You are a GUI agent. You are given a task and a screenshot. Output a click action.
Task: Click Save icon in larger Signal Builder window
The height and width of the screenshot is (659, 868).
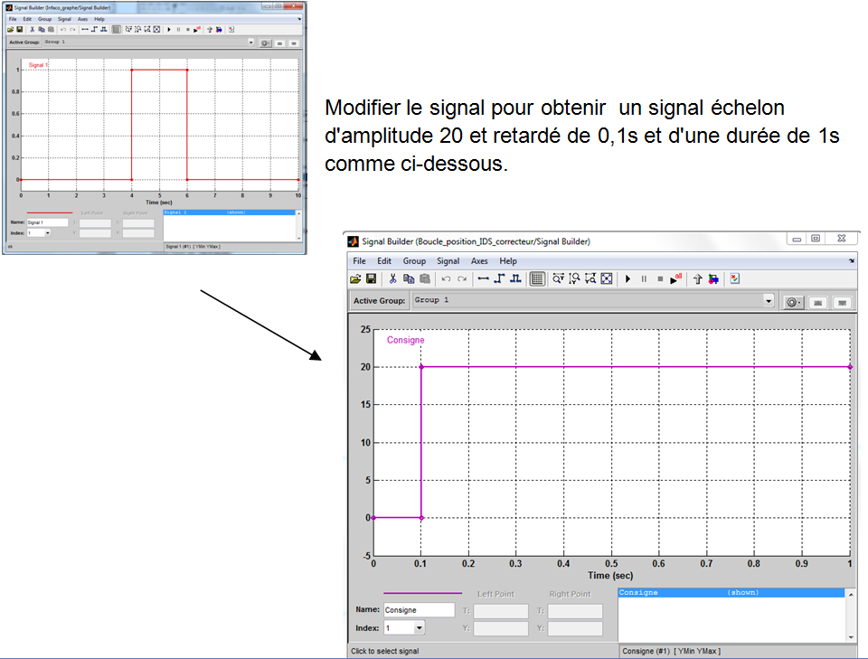pos(371,279)
